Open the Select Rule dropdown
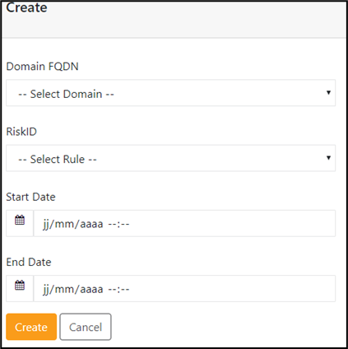 click(x=170, y=158)
